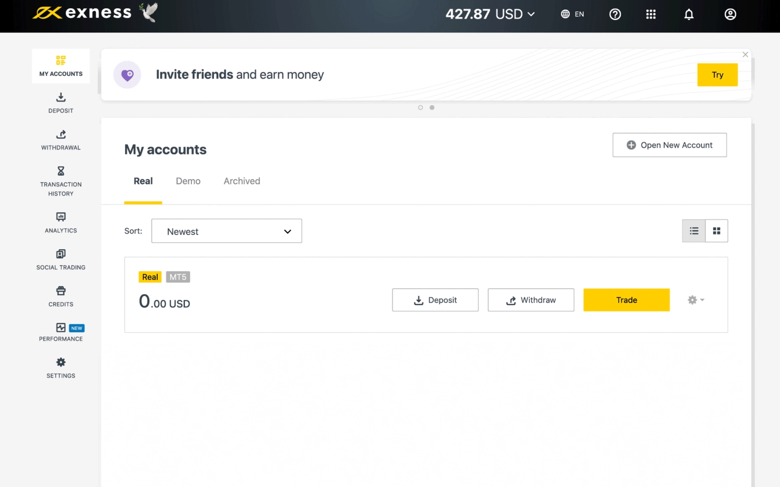Screen dimensions: 780x487
Task: Open Settings in the sidebar
Action: 61,368
